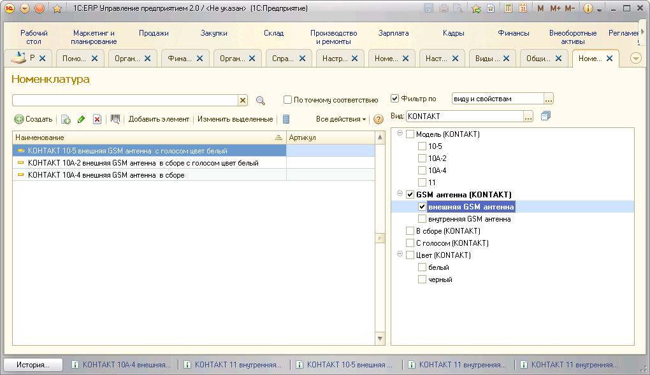Tick the белый color checkbox
650x375 pixels.
pos(422,267)
